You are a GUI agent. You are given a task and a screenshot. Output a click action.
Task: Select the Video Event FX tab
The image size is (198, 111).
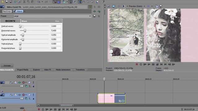(x=7, y=70)
